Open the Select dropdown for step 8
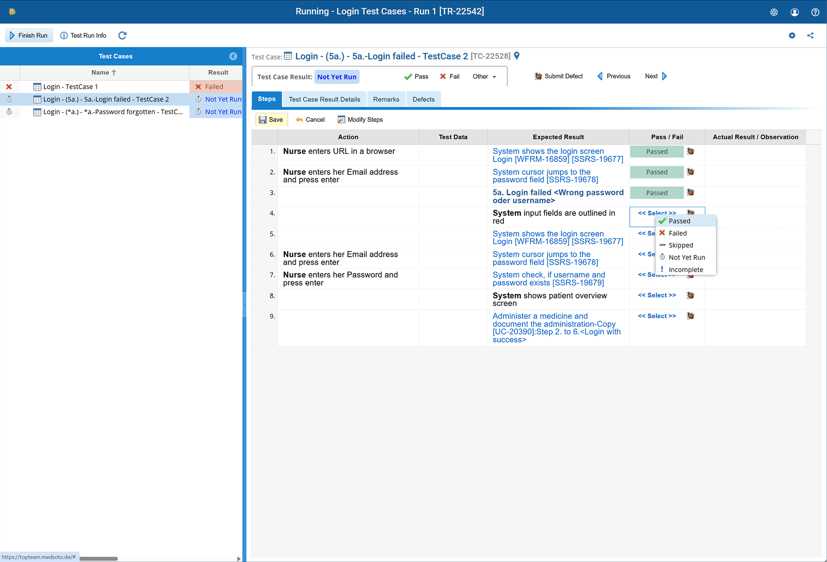Viewport: 827px width, 562px height. 657,295
